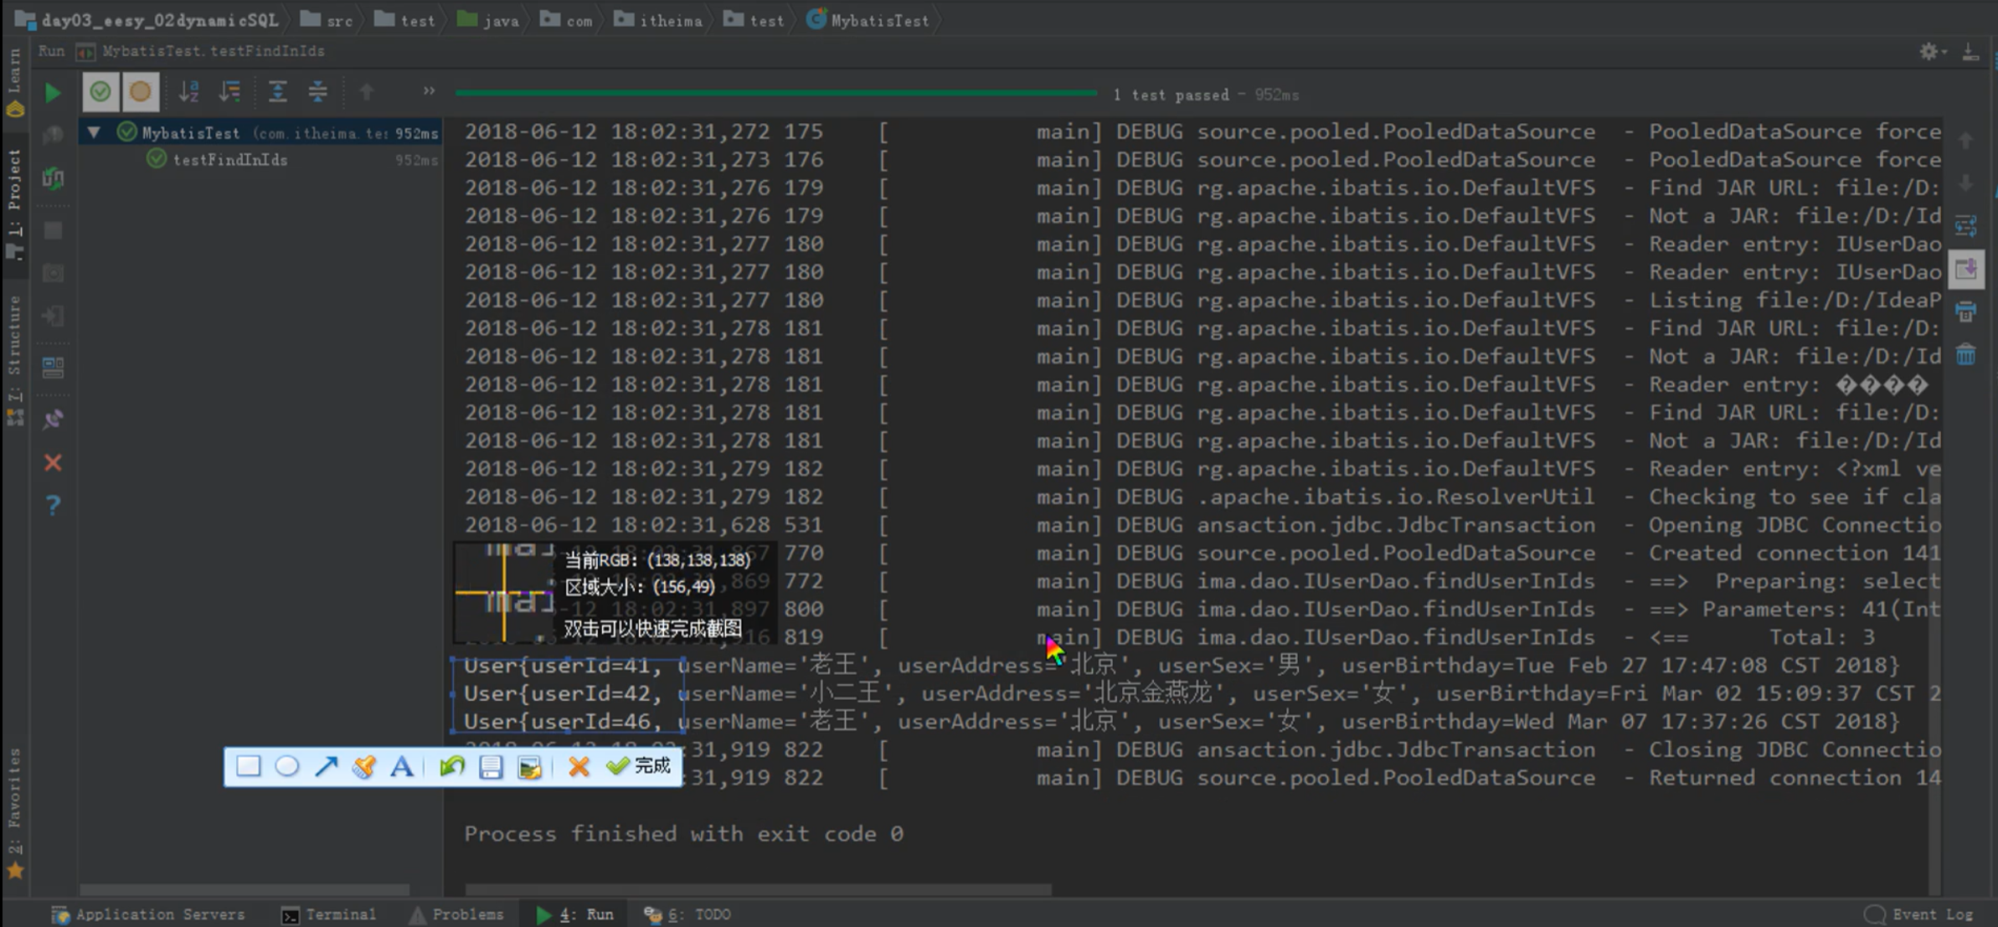Open Run panel settings gear menu

point(1928,52)
